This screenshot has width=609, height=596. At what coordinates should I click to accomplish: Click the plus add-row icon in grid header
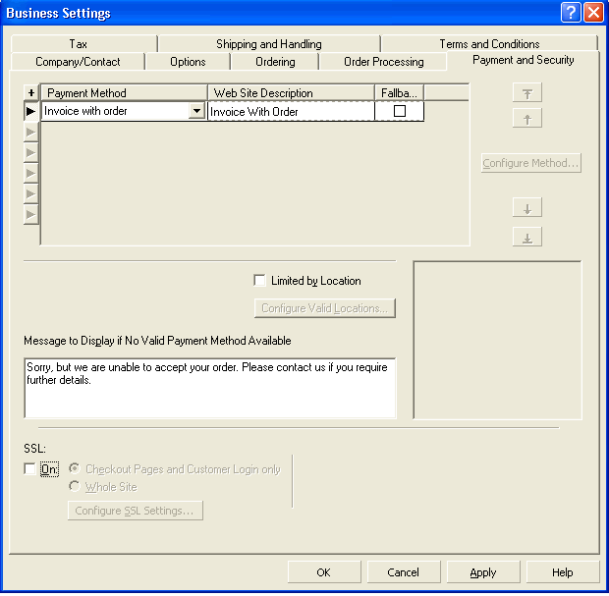point(30,92)
